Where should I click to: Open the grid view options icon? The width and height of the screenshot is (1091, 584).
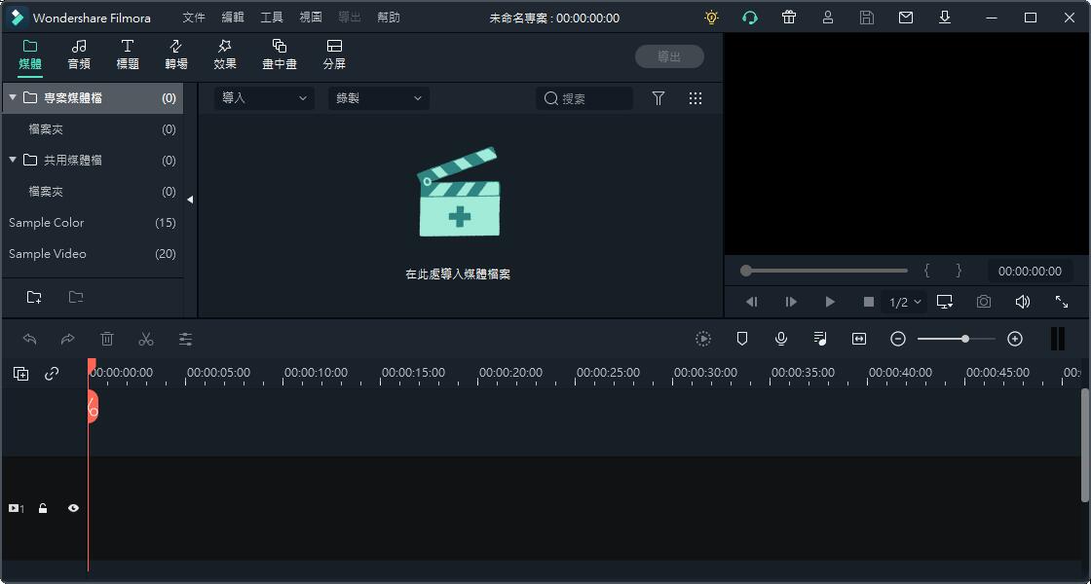(696, 98)
